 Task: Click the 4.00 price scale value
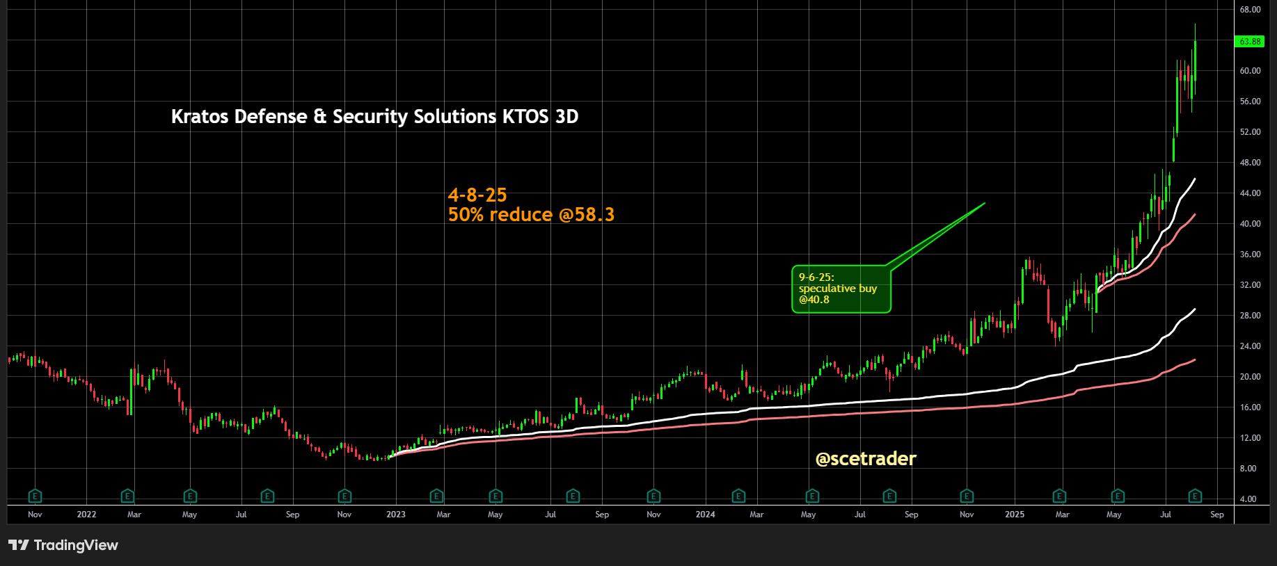1248,499
